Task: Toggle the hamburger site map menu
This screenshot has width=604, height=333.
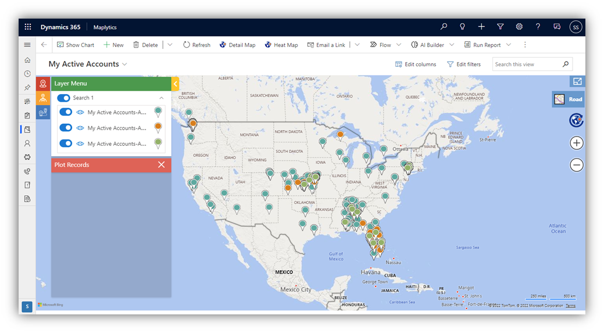Action: pyautogui.click(x=27, y=45)
